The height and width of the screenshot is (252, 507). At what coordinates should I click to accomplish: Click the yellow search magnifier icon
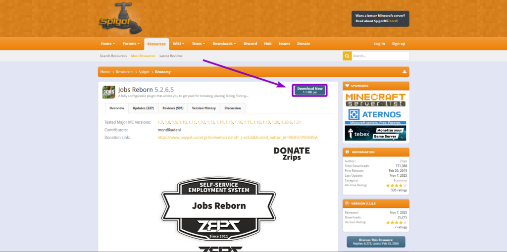pyautogui.click(x=347, y=56)
